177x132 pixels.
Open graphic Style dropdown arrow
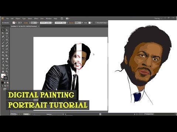click(x=92, y=23)
